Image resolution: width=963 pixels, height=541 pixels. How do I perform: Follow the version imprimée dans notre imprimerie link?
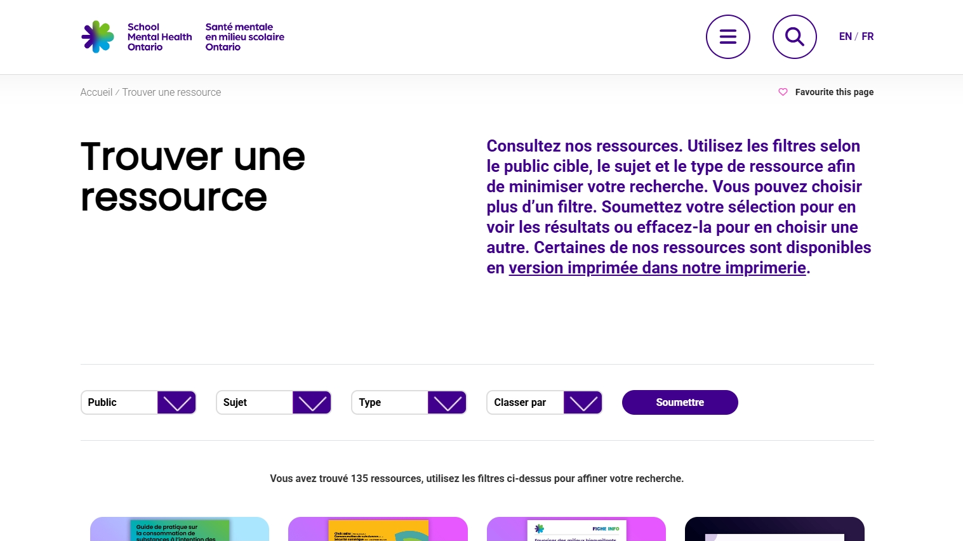point(657,268)
